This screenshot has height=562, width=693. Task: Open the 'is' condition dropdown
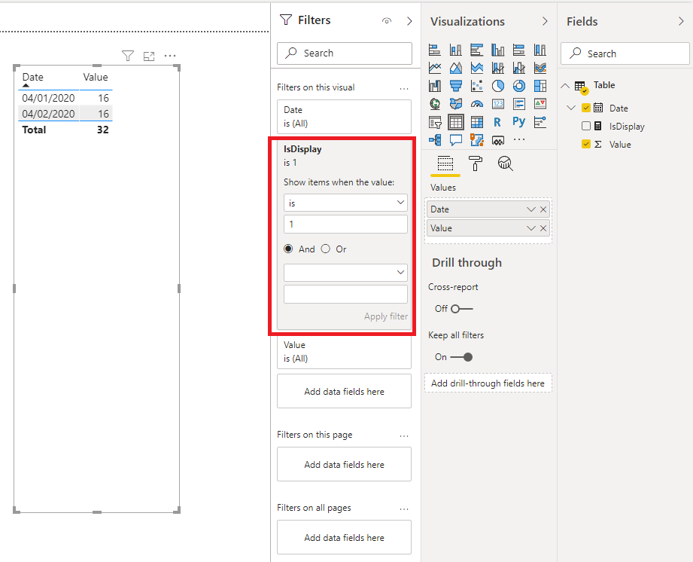pos(345,203)
